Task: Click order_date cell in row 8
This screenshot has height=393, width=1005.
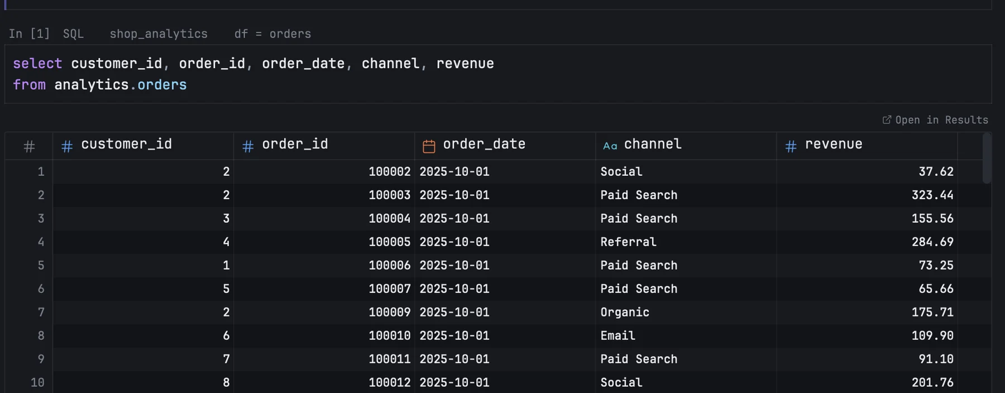Action: pos(505,336)
